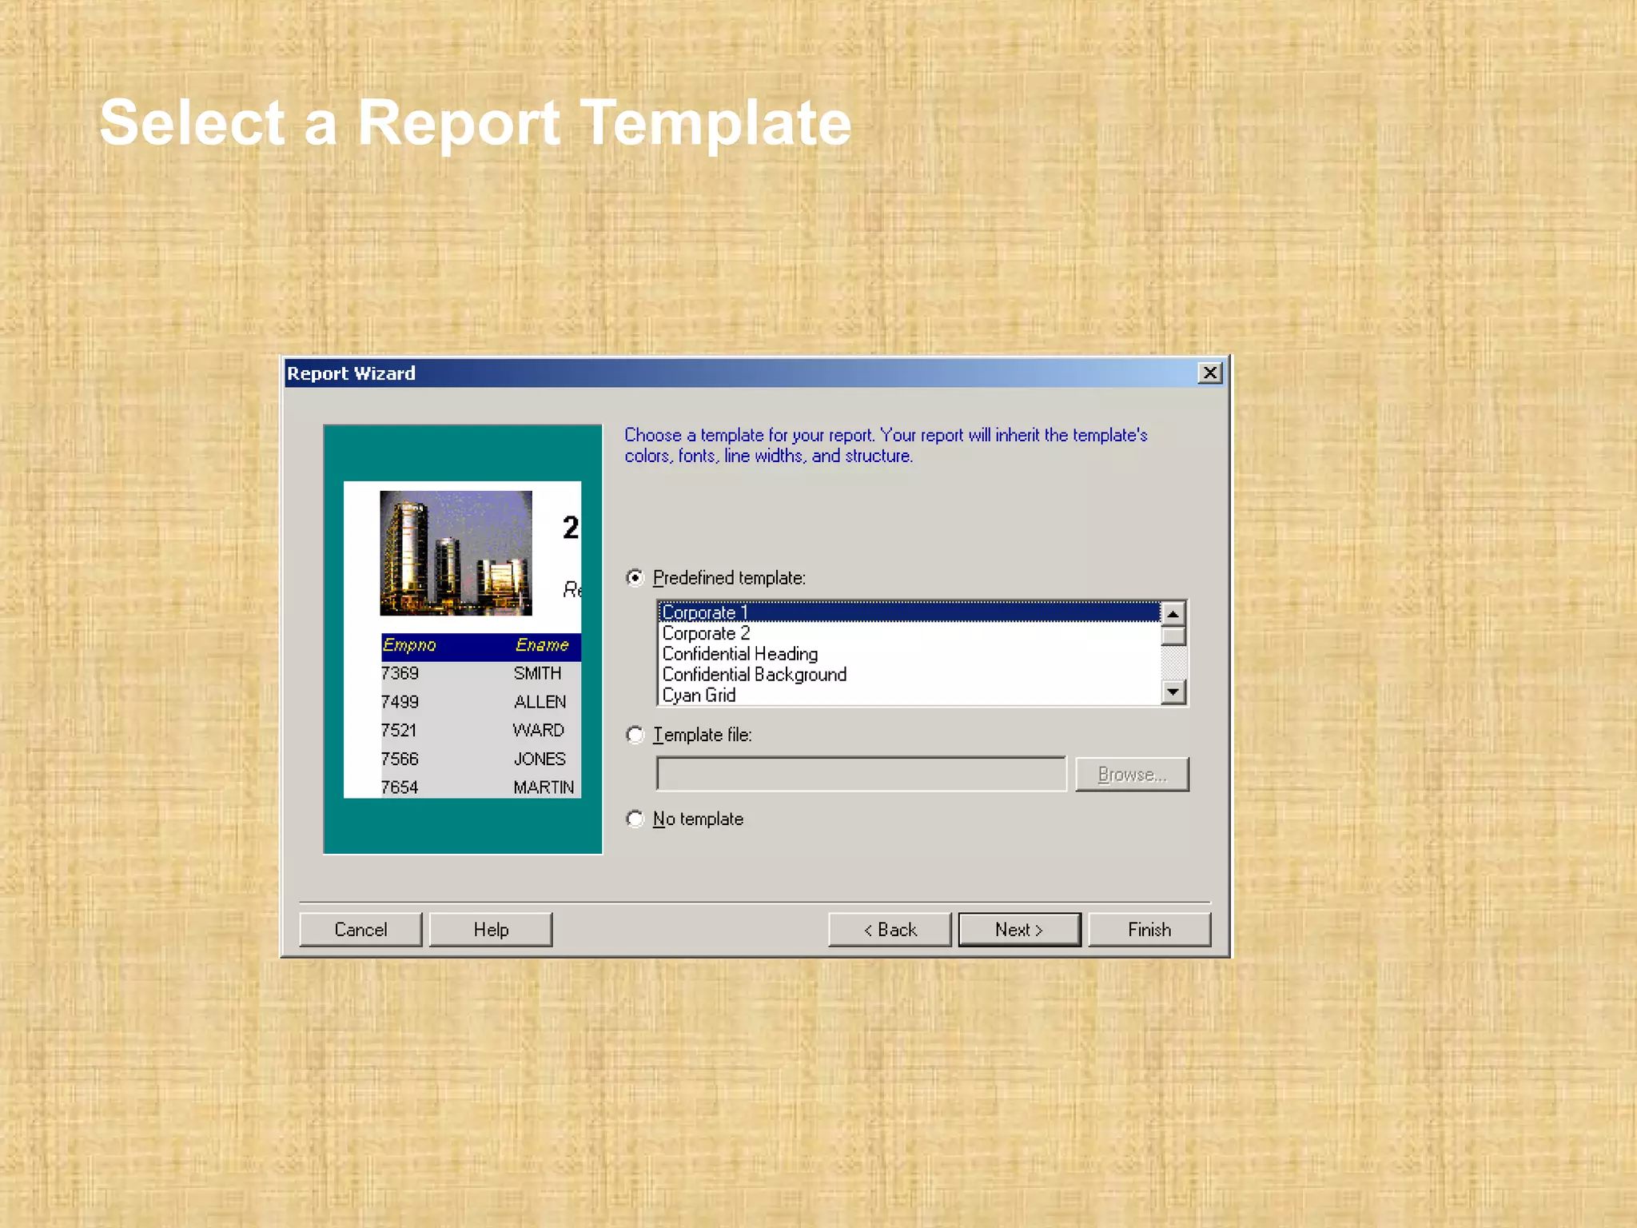
Task: Click the template list scrollbar thumb
Action: coord(1173,636)
